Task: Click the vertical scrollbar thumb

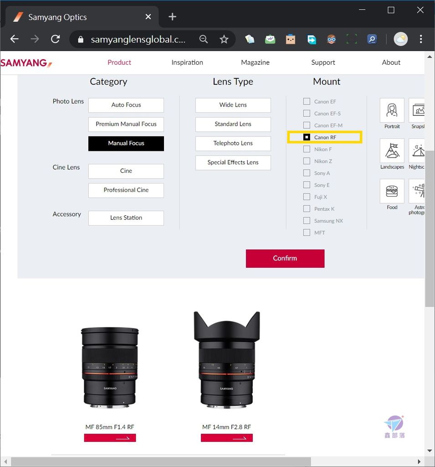Action: click(x=430, y=229)
